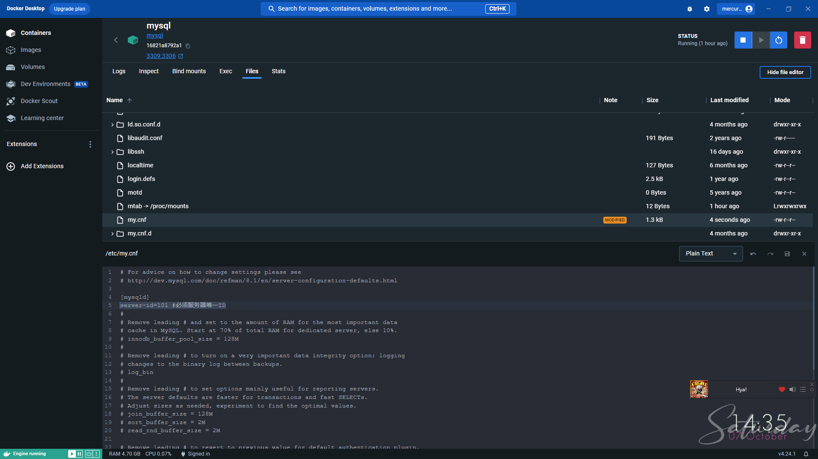Click the Note column header
Screen dimensions: 818x459
pos(611,100)
